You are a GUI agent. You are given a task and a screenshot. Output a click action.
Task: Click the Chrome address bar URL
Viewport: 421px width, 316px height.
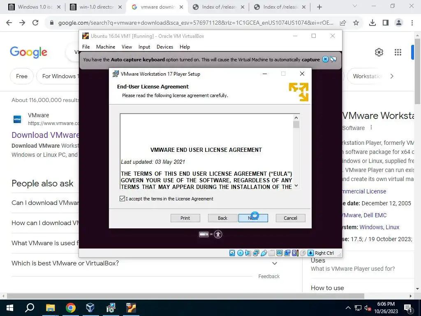196,23
